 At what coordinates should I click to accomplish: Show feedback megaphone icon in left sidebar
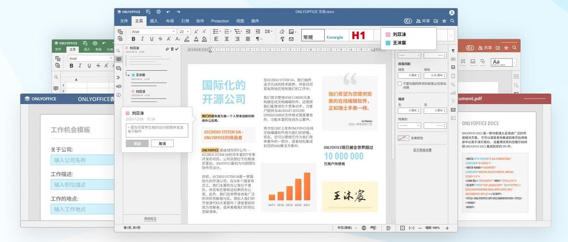[x=118, y=86]
